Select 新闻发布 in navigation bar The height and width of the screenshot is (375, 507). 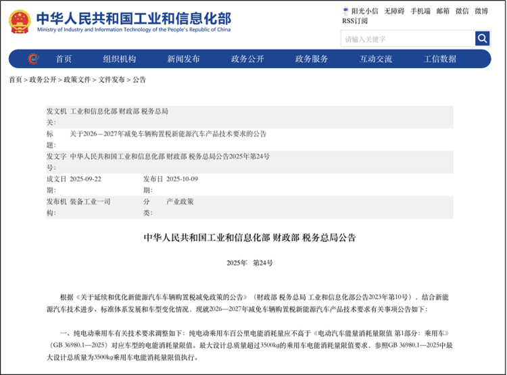(x=184, y=59)
